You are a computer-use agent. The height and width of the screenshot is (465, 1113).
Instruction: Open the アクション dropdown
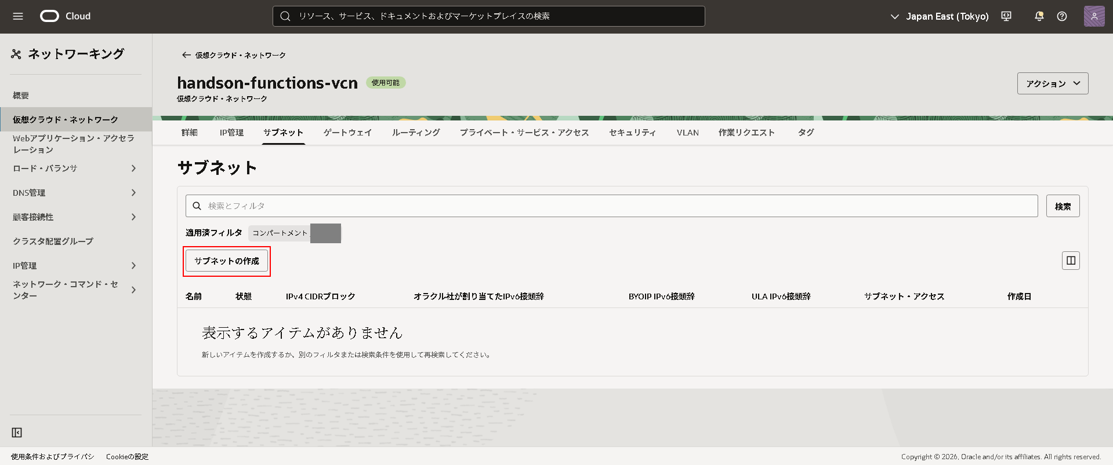click(1053, 83)
